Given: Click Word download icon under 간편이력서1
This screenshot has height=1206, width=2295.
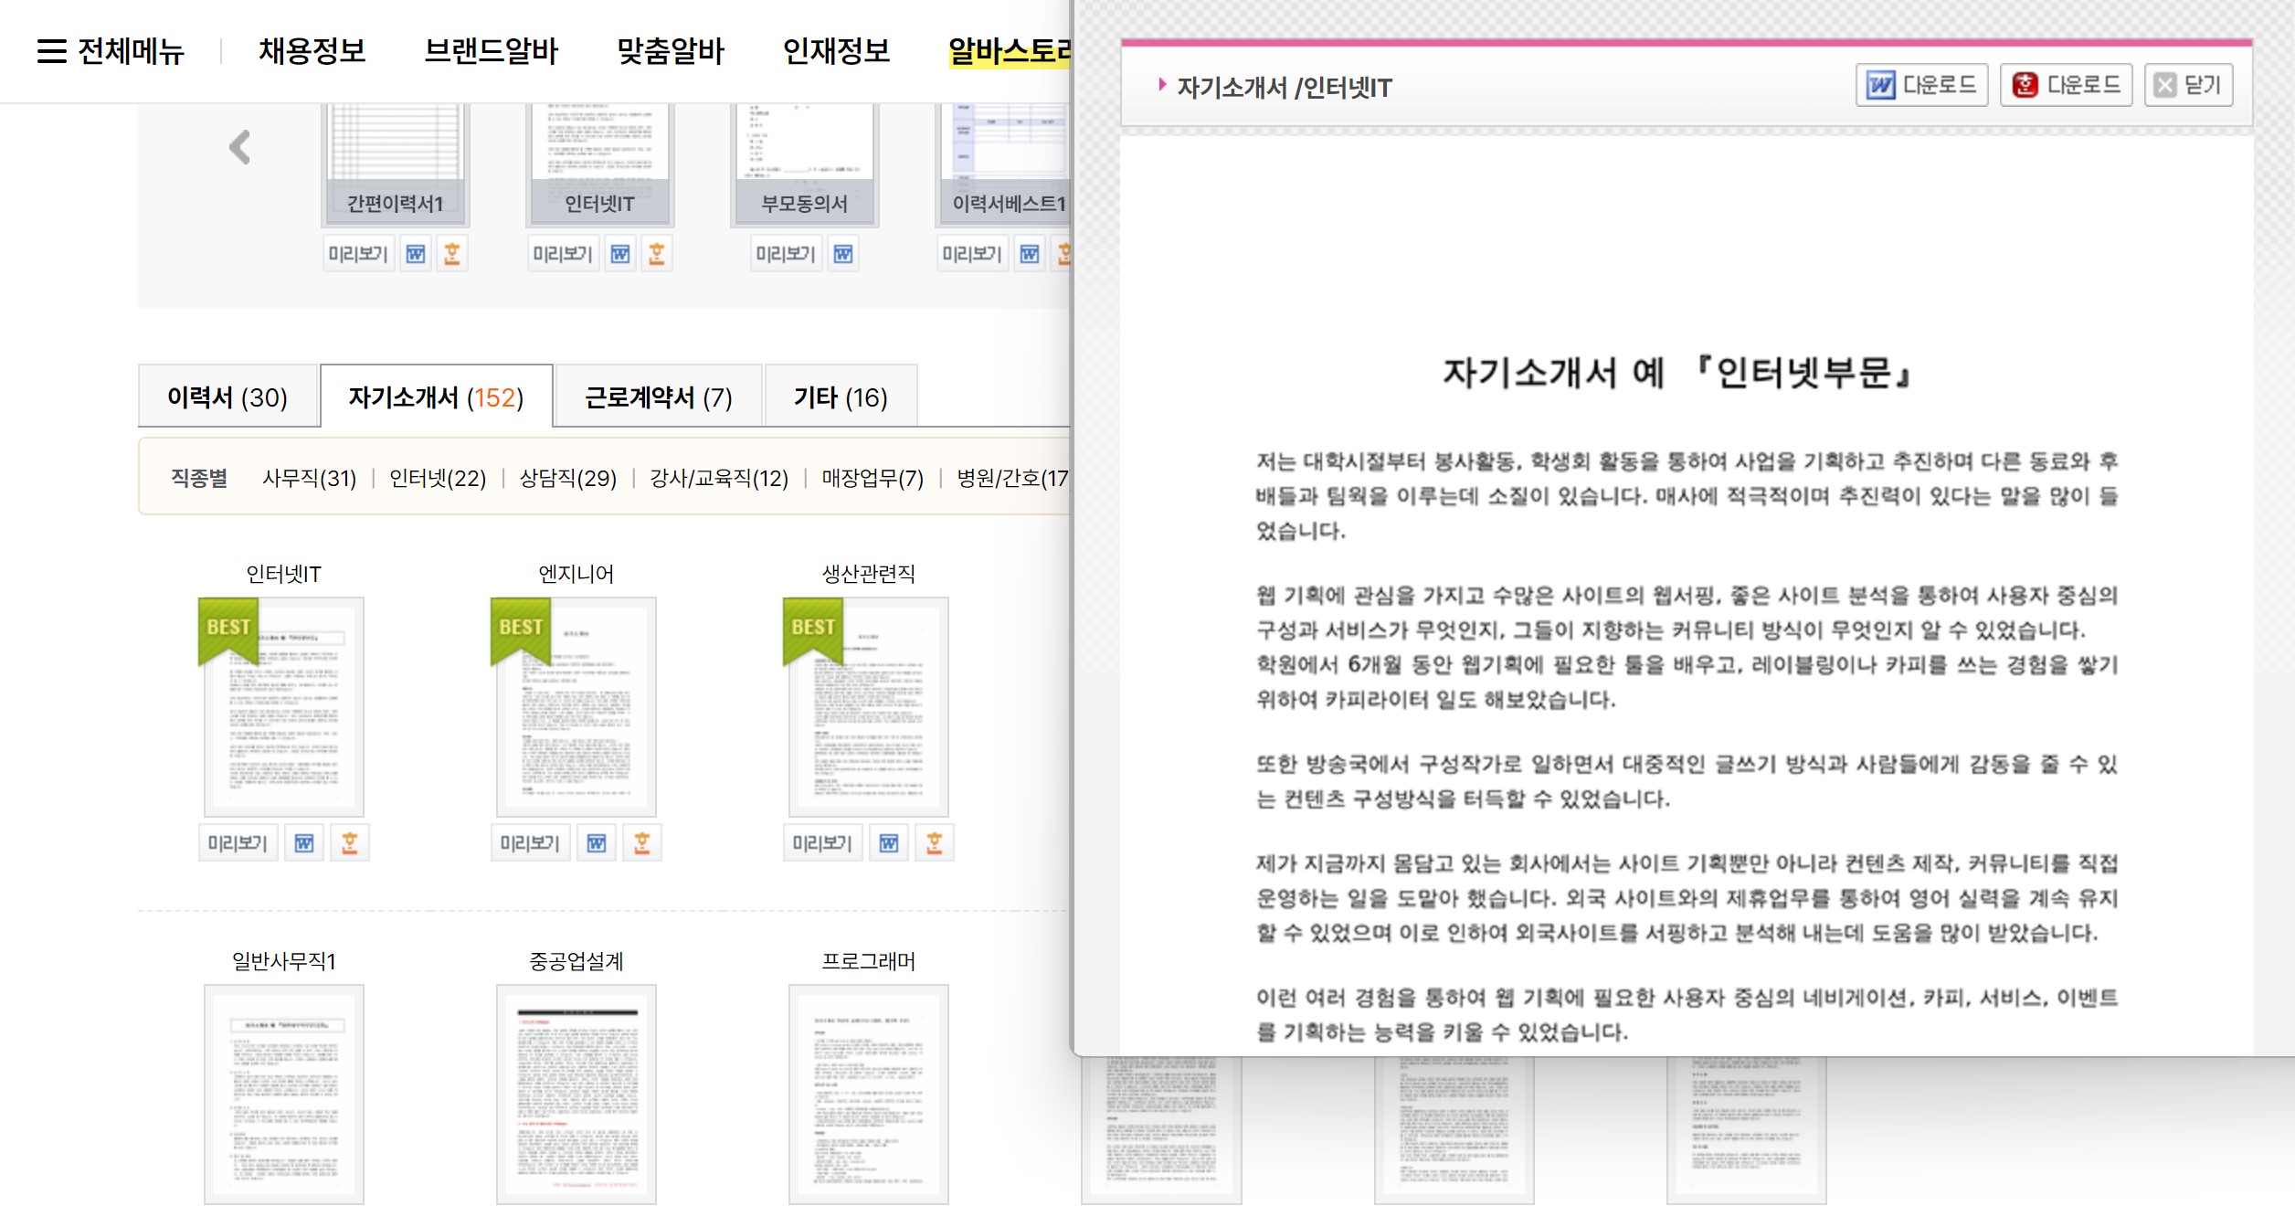Looking at the screenshot, I should [x=416, y=254].
